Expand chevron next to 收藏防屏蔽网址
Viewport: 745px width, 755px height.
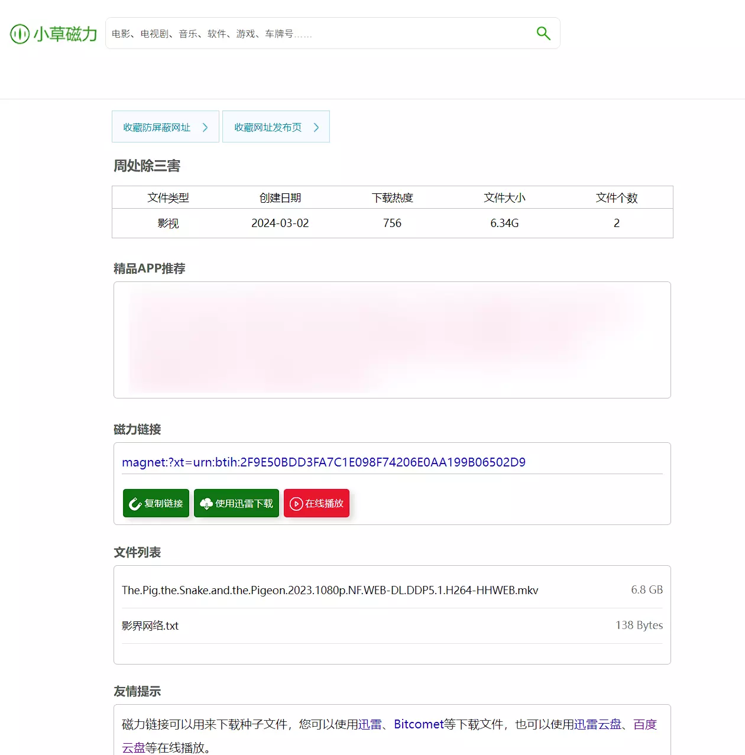click(x=205, y=127)
